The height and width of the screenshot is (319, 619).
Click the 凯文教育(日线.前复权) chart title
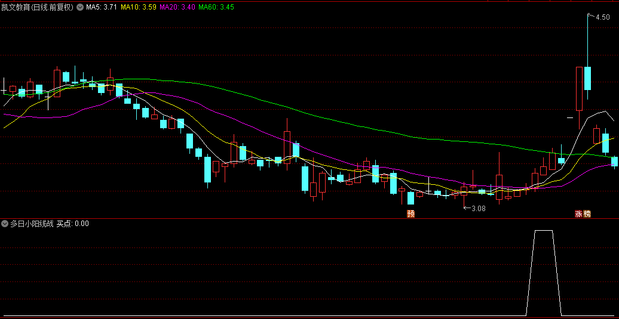(38, 7)
